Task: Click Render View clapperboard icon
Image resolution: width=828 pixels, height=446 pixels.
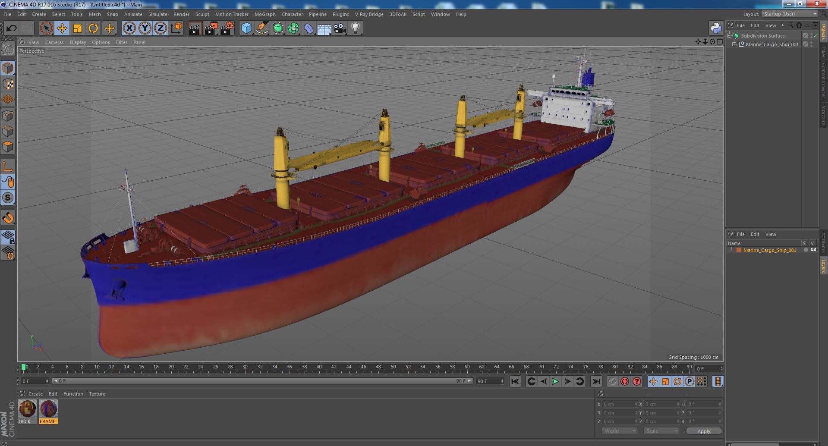Action: click(x=195, y=28)
